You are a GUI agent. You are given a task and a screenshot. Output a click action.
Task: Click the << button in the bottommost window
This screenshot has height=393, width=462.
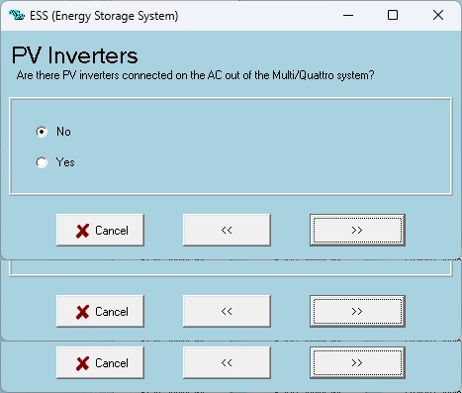[x=227, y=362]
